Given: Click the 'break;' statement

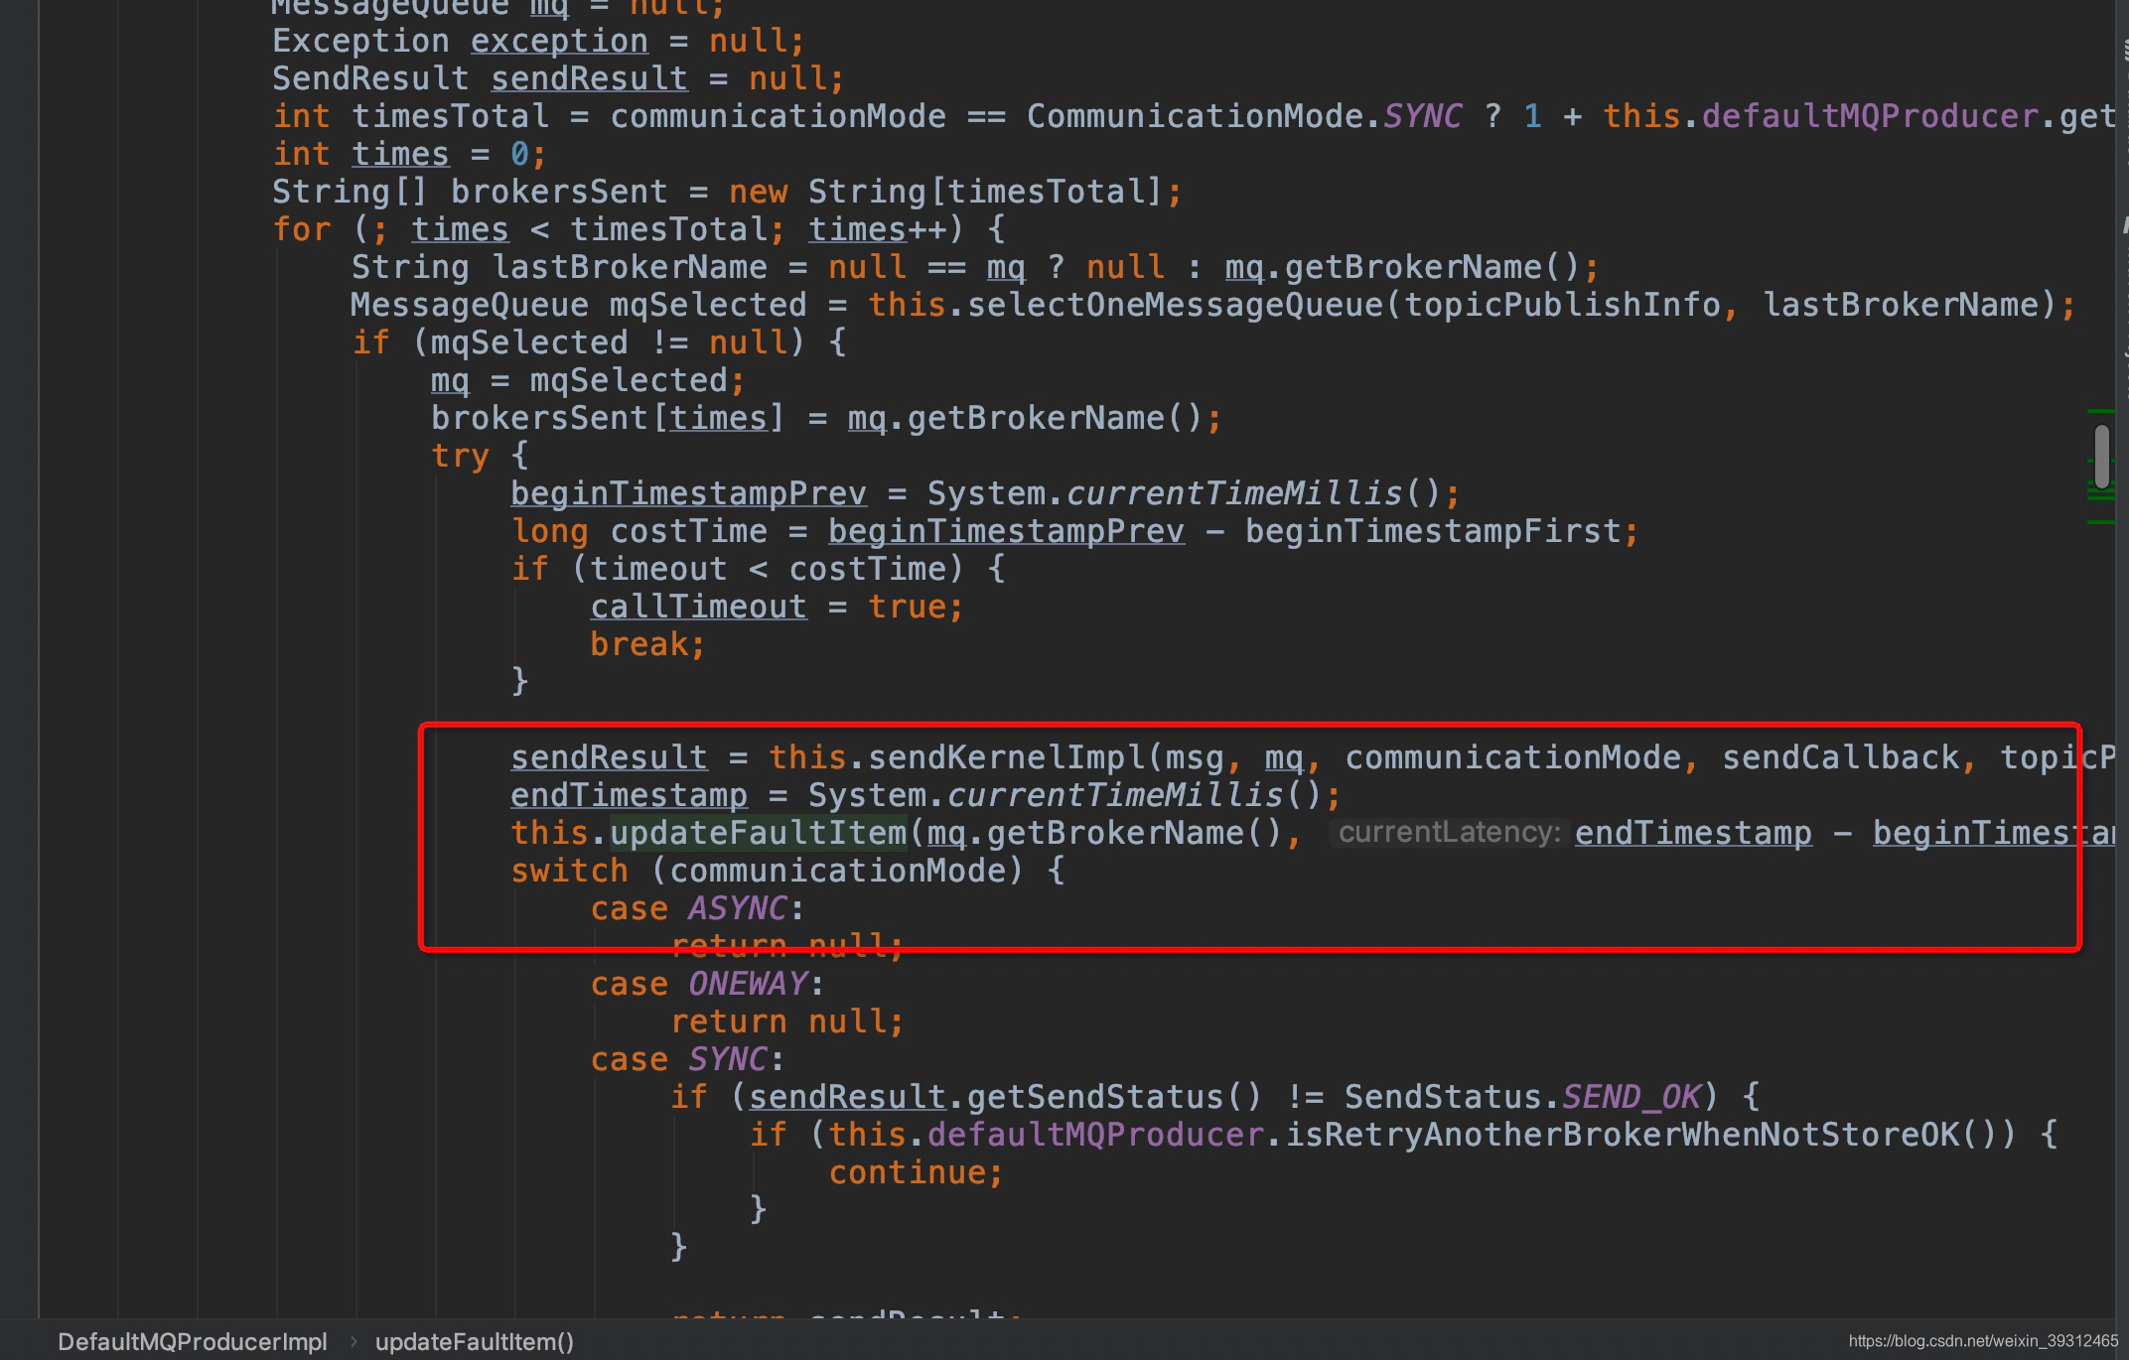Looking at the screenshot, I should 647,644.
